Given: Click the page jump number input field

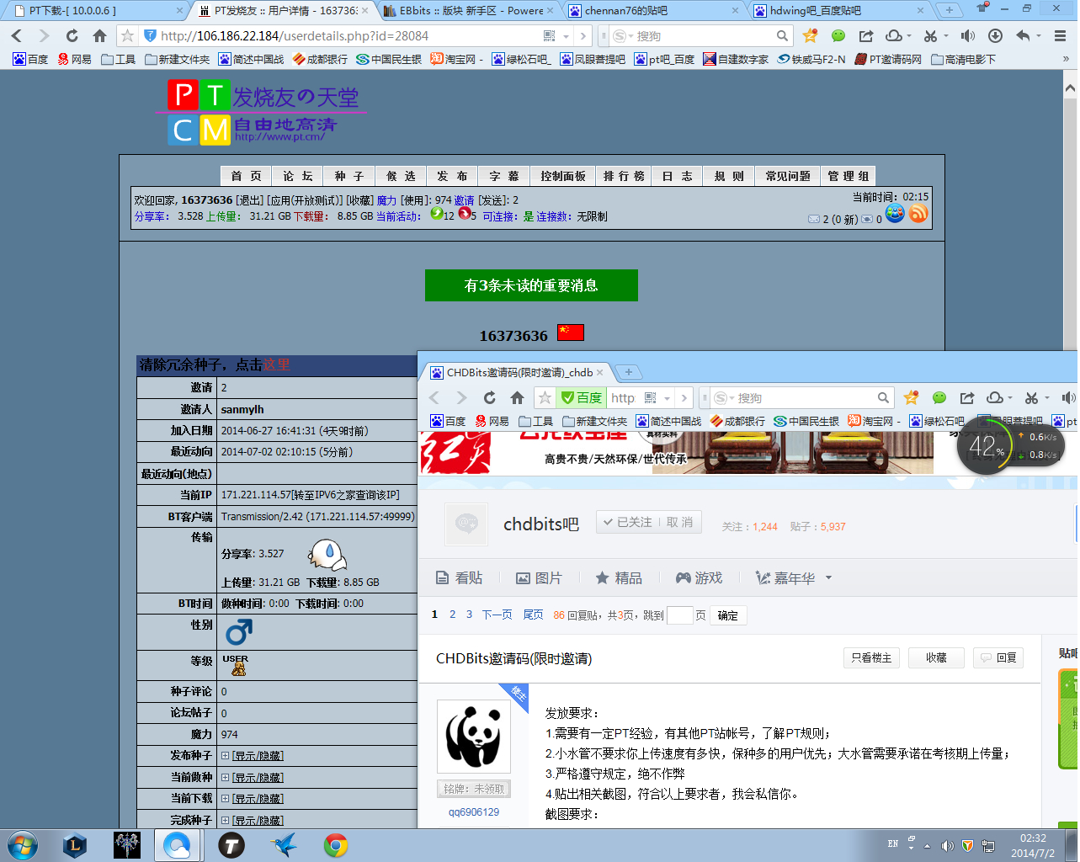Looking at the screenshot, I should 680,615.
